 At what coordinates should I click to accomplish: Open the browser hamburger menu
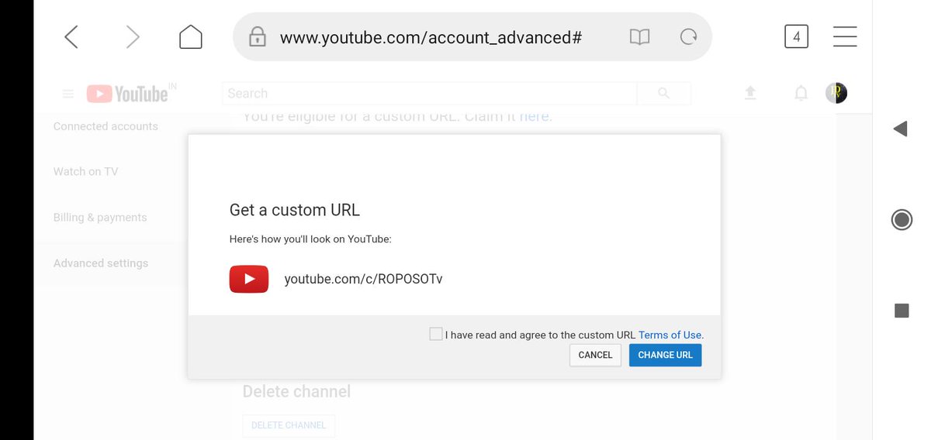coord(845,36)
